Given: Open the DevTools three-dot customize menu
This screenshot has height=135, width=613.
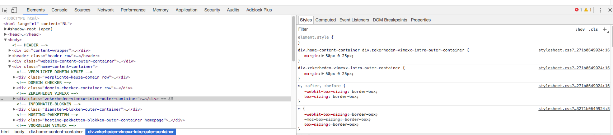Looking at the screenshot, I should pos(600,10).
